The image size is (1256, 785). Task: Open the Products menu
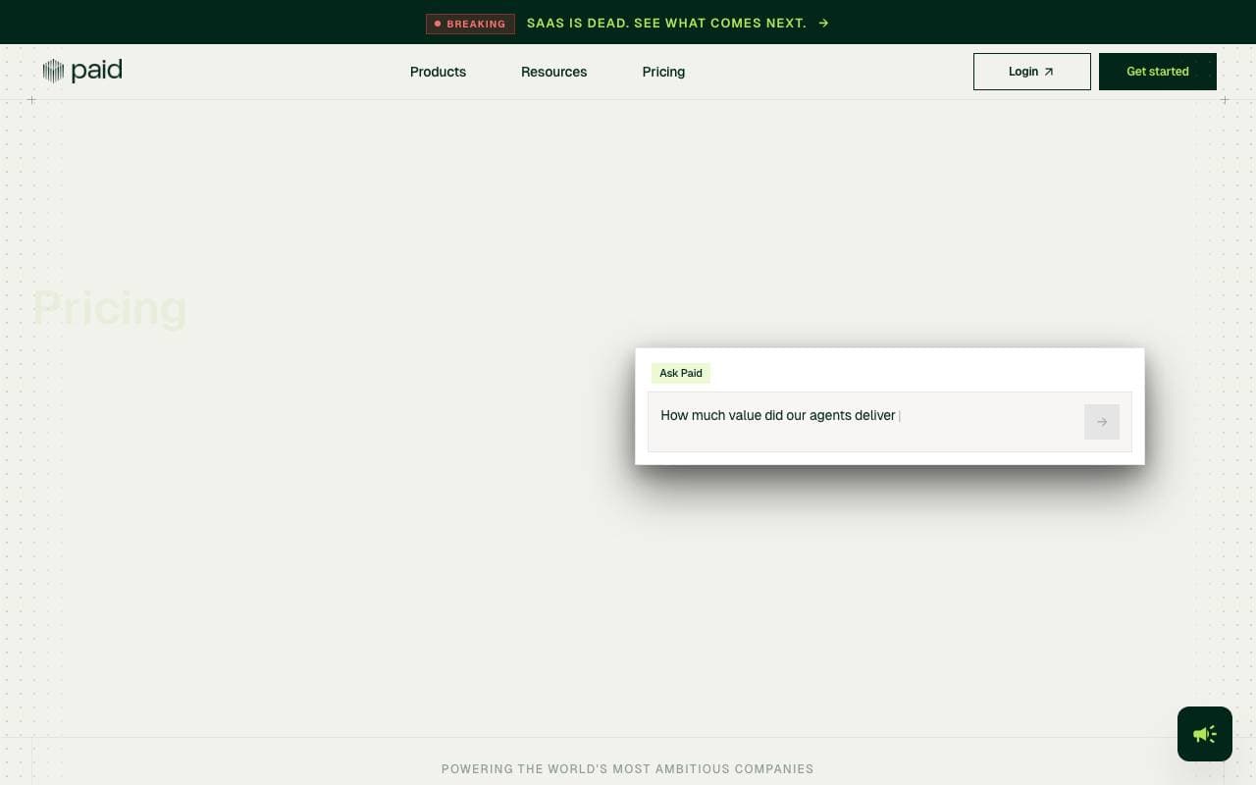tap(438, 72)
